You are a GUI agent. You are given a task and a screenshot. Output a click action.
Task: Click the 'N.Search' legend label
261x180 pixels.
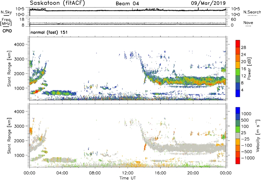[252, 12]
